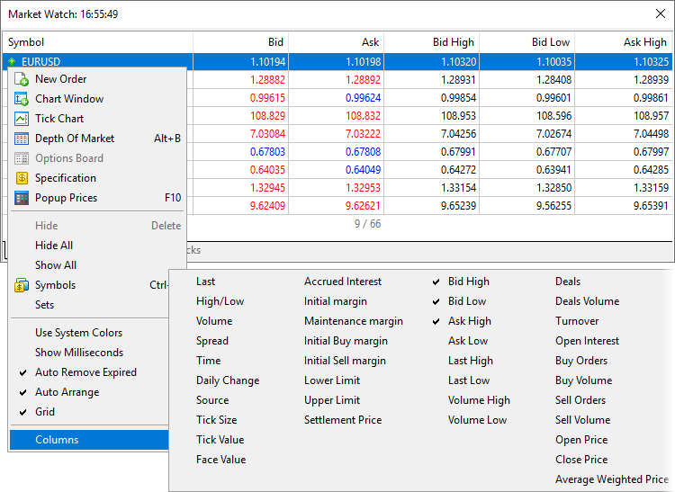Uncheck the Bid High column

468,282
